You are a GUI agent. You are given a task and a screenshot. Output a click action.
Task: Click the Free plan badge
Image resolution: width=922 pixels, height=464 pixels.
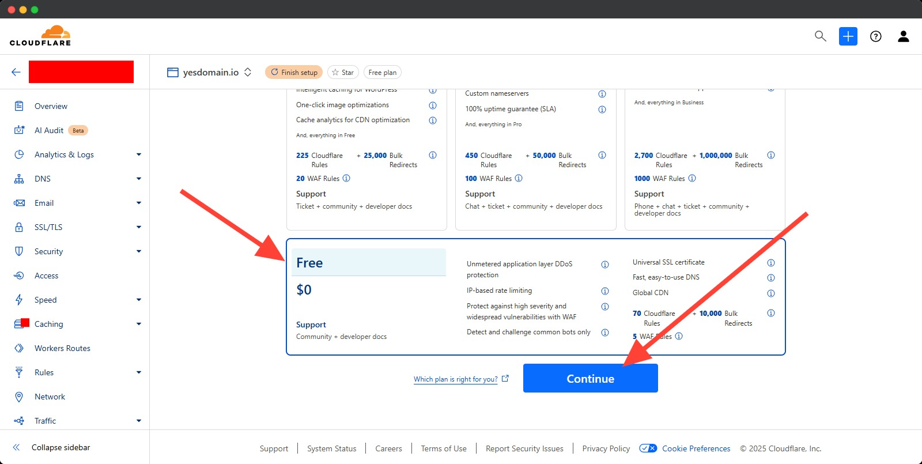tap(383, 72)
